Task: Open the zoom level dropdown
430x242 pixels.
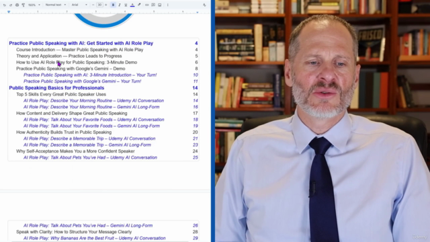Action: point(34,5)
